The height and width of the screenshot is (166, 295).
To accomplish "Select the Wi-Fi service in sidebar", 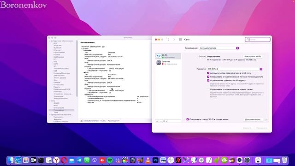I will (168, 56).
